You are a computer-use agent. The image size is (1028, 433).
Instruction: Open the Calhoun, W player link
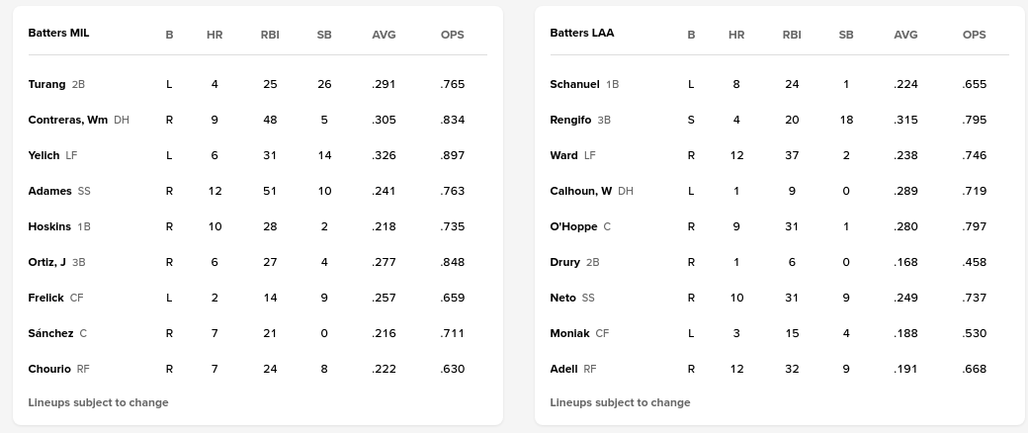pos(580,191)
